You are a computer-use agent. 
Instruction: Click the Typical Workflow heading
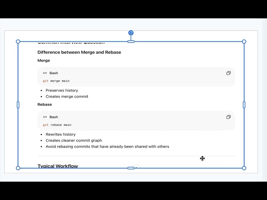(x=58, y=166)
